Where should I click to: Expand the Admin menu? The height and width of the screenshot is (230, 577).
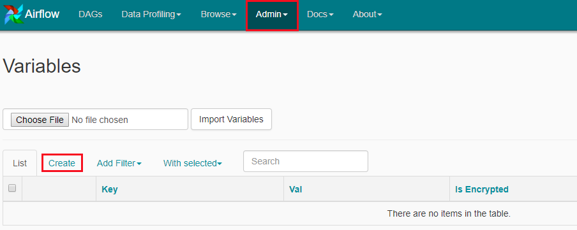[271, 15]
